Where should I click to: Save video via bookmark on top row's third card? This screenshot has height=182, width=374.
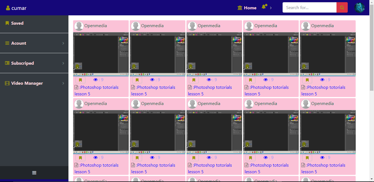coord(194,80)
